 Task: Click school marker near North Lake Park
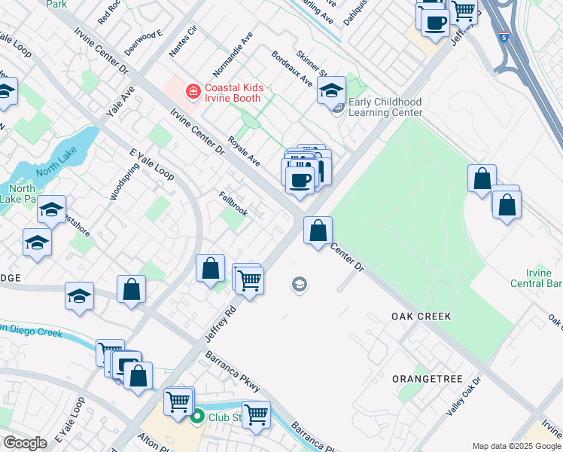click(x=51, y=212)
